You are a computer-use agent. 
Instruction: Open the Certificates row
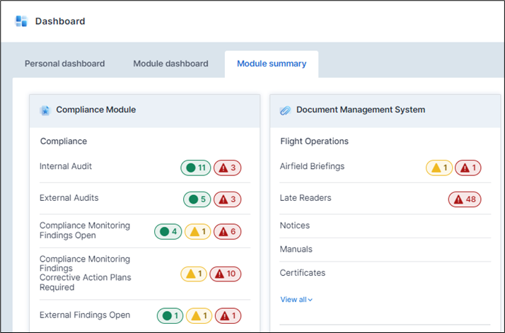tap(302, 273)
